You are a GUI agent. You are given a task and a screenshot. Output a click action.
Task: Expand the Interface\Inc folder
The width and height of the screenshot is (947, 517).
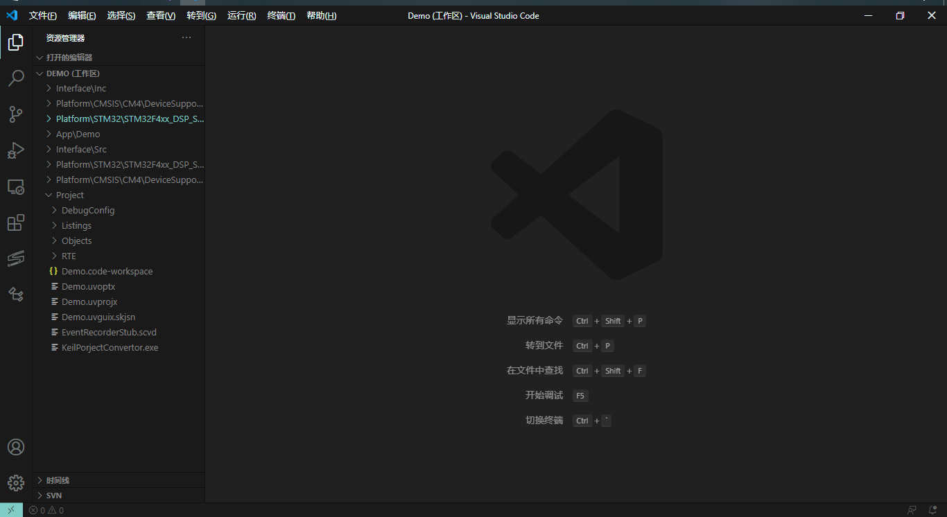tap(119, 89)
